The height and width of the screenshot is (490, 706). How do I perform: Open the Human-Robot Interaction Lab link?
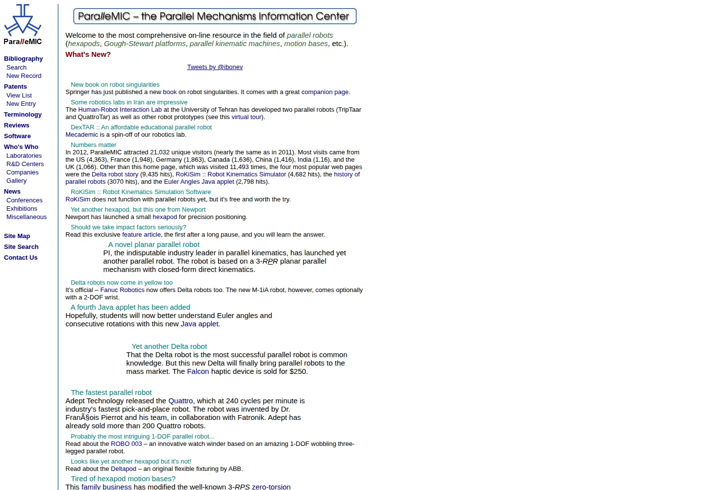click(120, 110)
